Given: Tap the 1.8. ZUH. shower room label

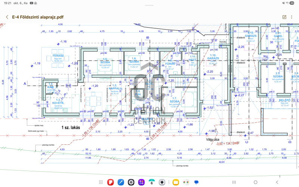Looking at the screenshot, I should pyautogui.click(x=138, y=93).
